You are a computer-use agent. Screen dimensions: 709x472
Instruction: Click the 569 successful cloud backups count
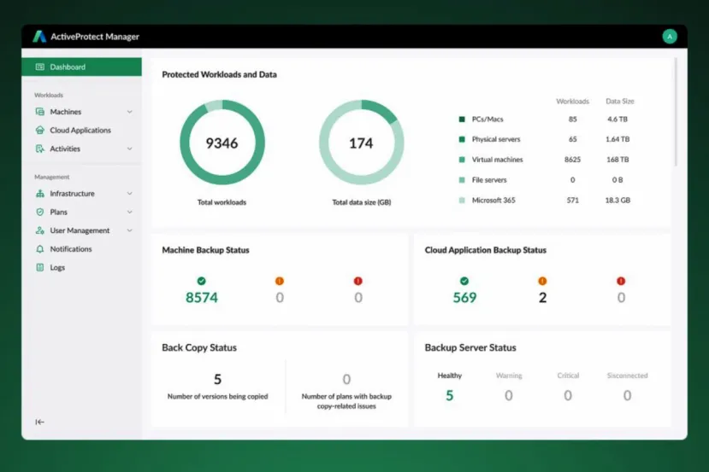(465, 297)
